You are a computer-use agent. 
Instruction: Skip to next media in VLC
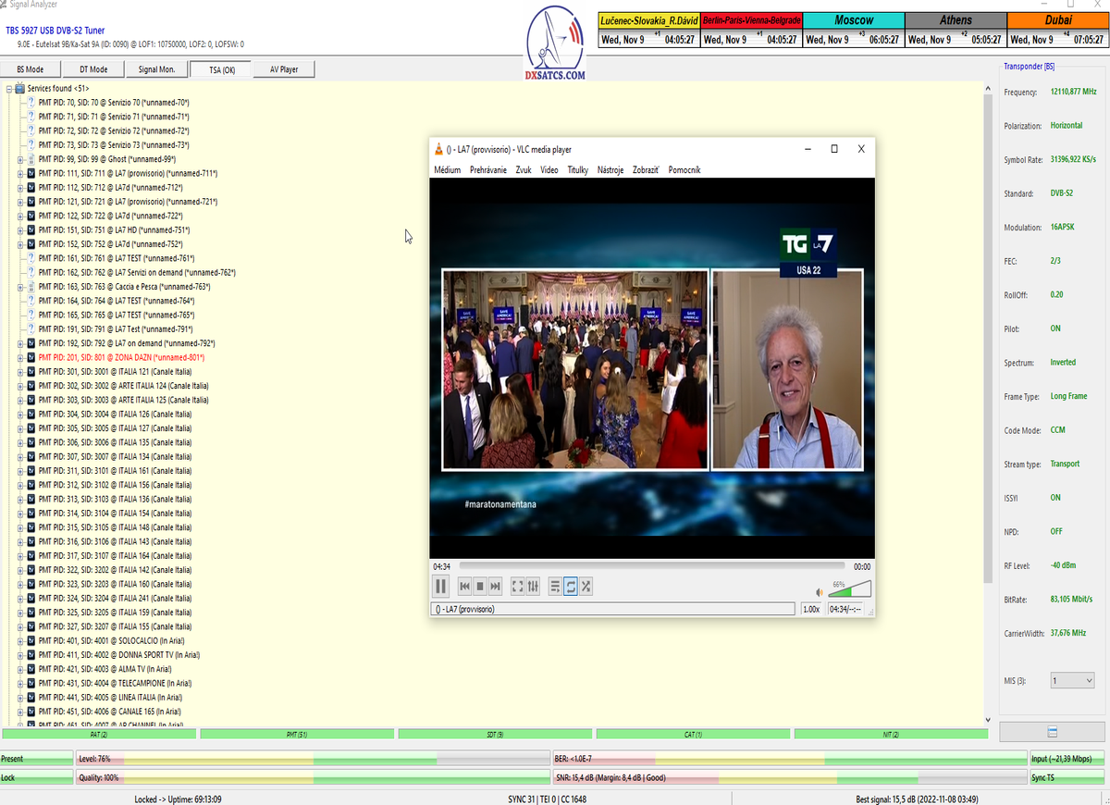tap(496, 587)
